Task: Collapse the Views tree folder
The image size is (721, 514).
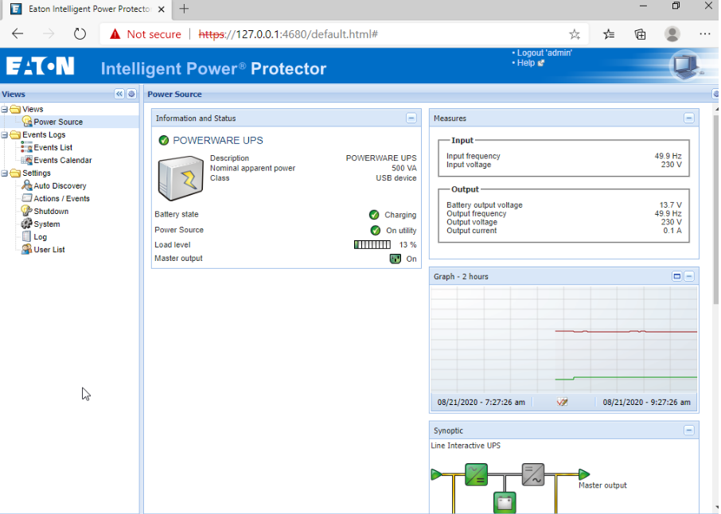Action: click(x=5, y=110)
